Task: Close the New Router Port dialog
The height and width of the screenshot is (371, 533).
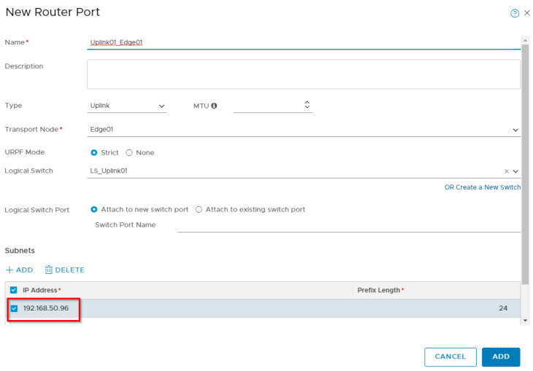Action: click(527, 13)
